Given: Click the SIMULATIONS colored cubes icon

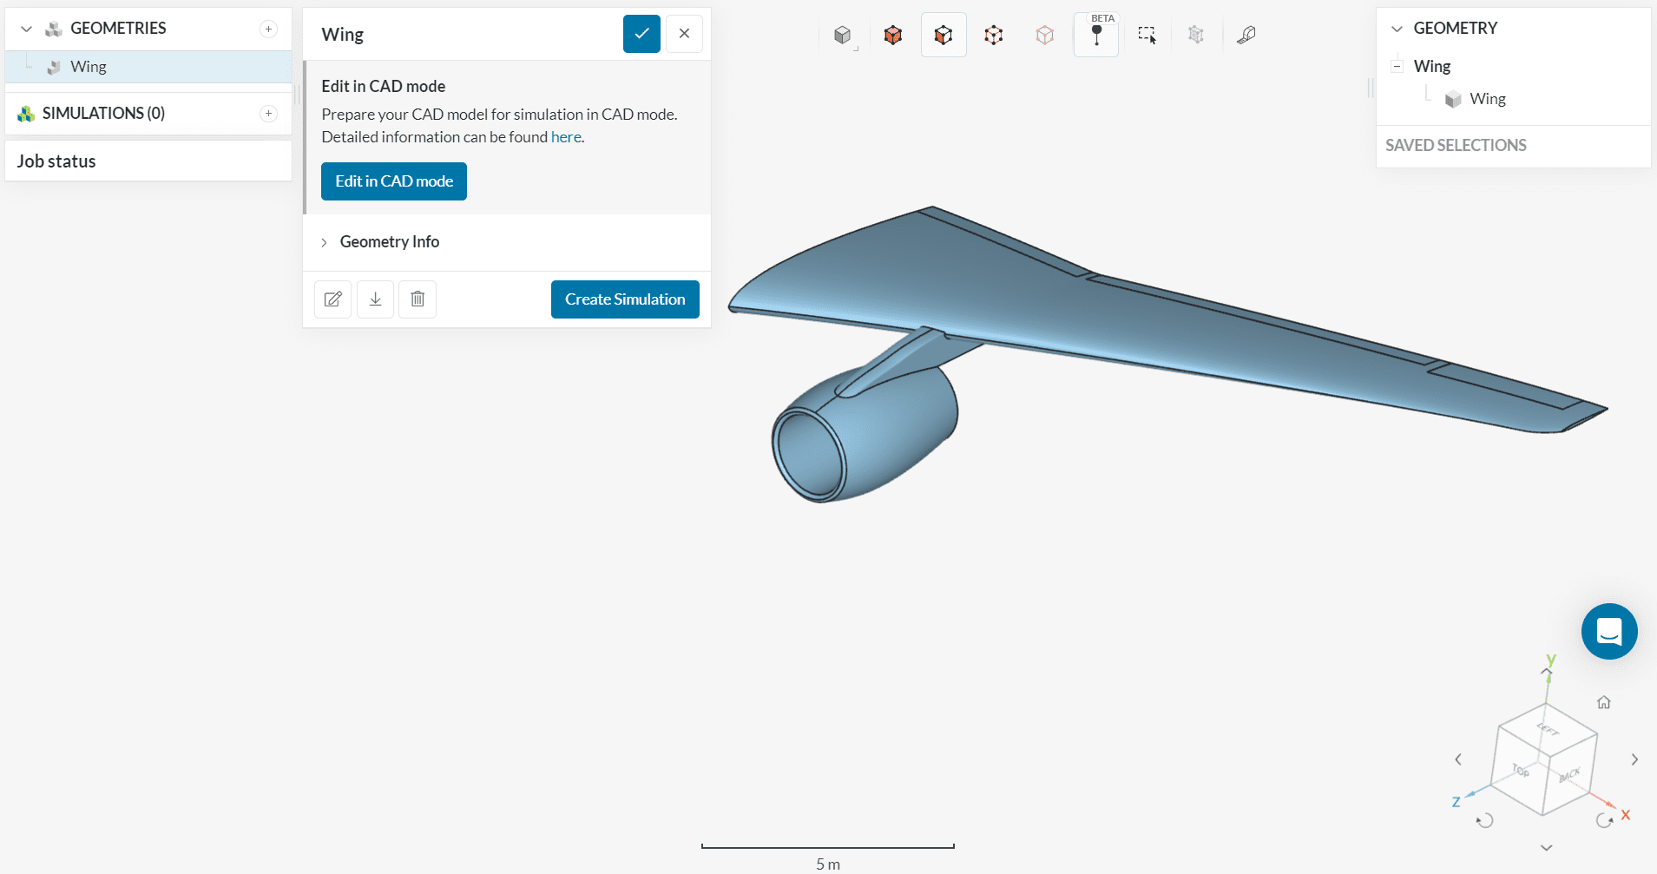Looking at the screenshot, I should click(x=26, y=114).
